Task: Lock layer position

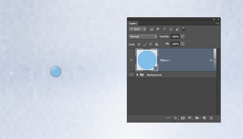Action: coord(151,44)
